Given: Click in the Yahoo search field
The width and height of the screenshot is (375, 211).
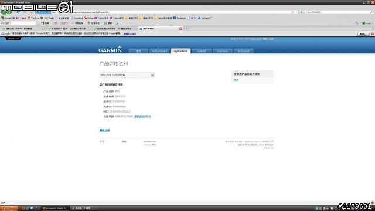Looking at the screenshot, I should 337,12.
